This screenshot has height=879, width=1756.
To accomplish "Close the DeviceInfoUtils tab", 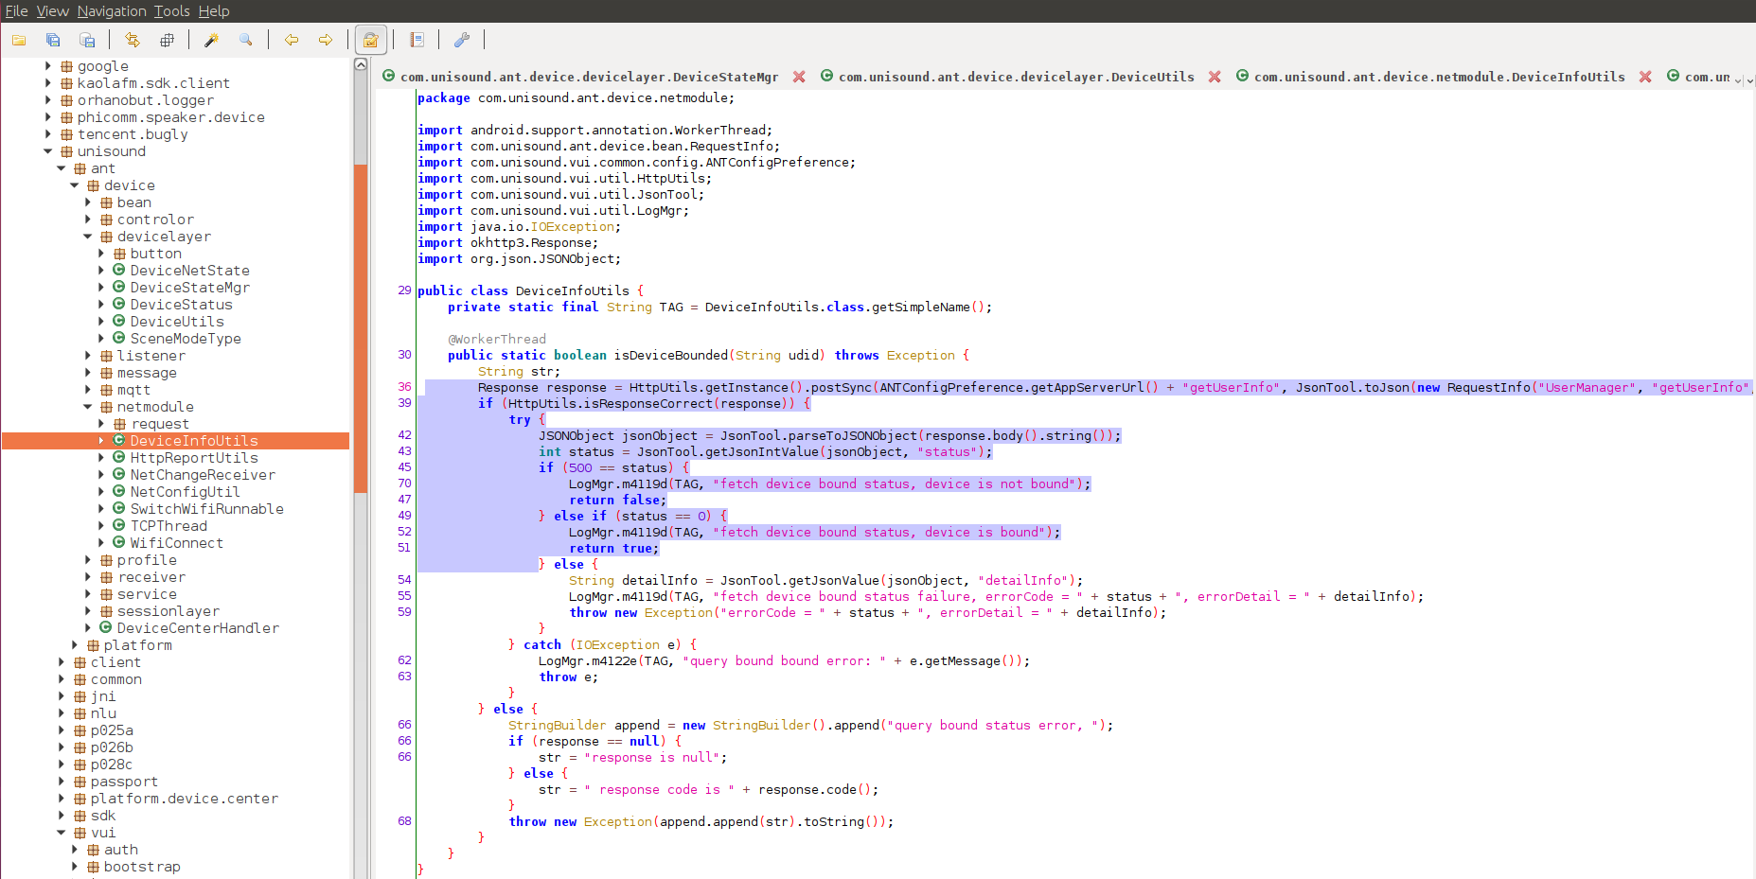I will click(x=1645, y=77).
